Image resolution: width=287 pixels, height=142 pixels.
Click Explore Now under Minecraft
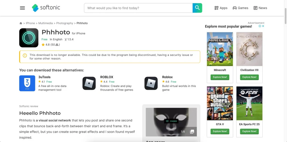click(x=220, y=77)
